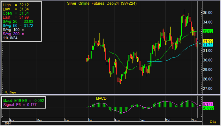Image resolution: width=221 pixels, height=126 pixels.
Task: Click the Day interval label
Action: (x=213, y=122)
